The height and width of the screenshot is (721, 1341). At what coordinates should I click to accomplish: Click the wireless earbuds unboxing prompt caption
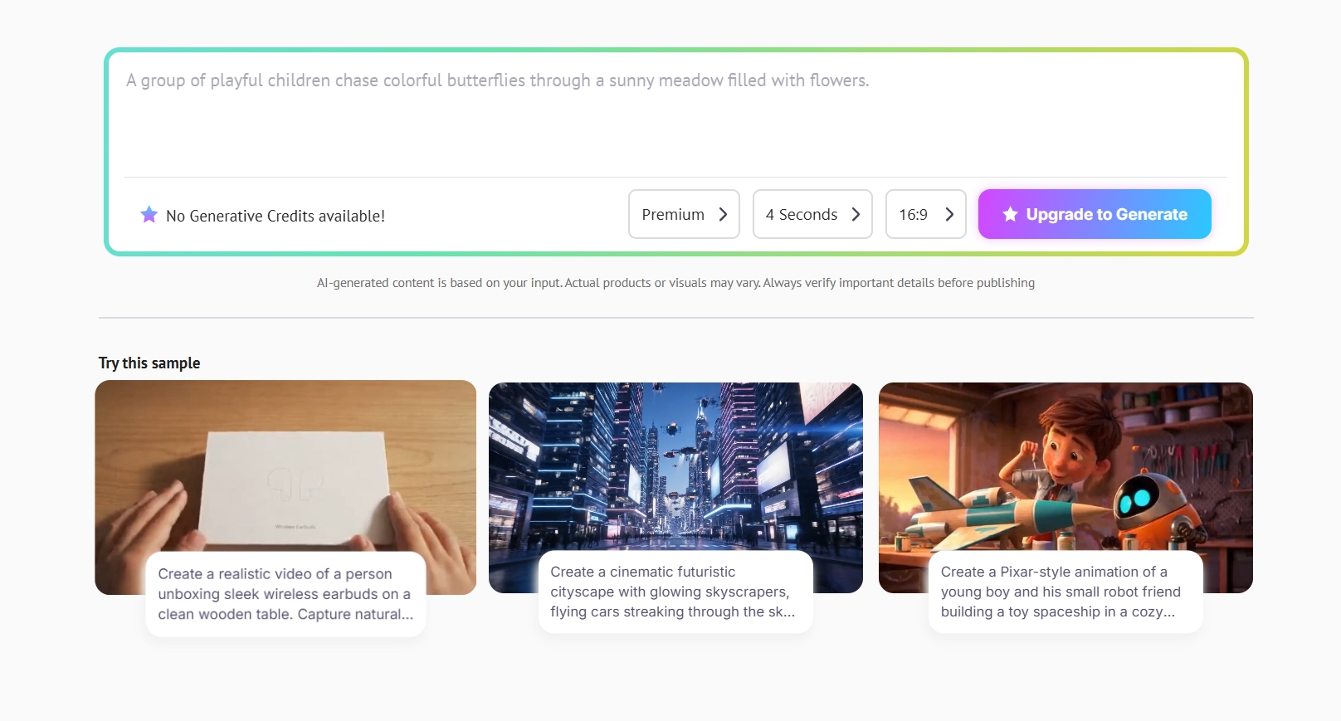[285, 594]
